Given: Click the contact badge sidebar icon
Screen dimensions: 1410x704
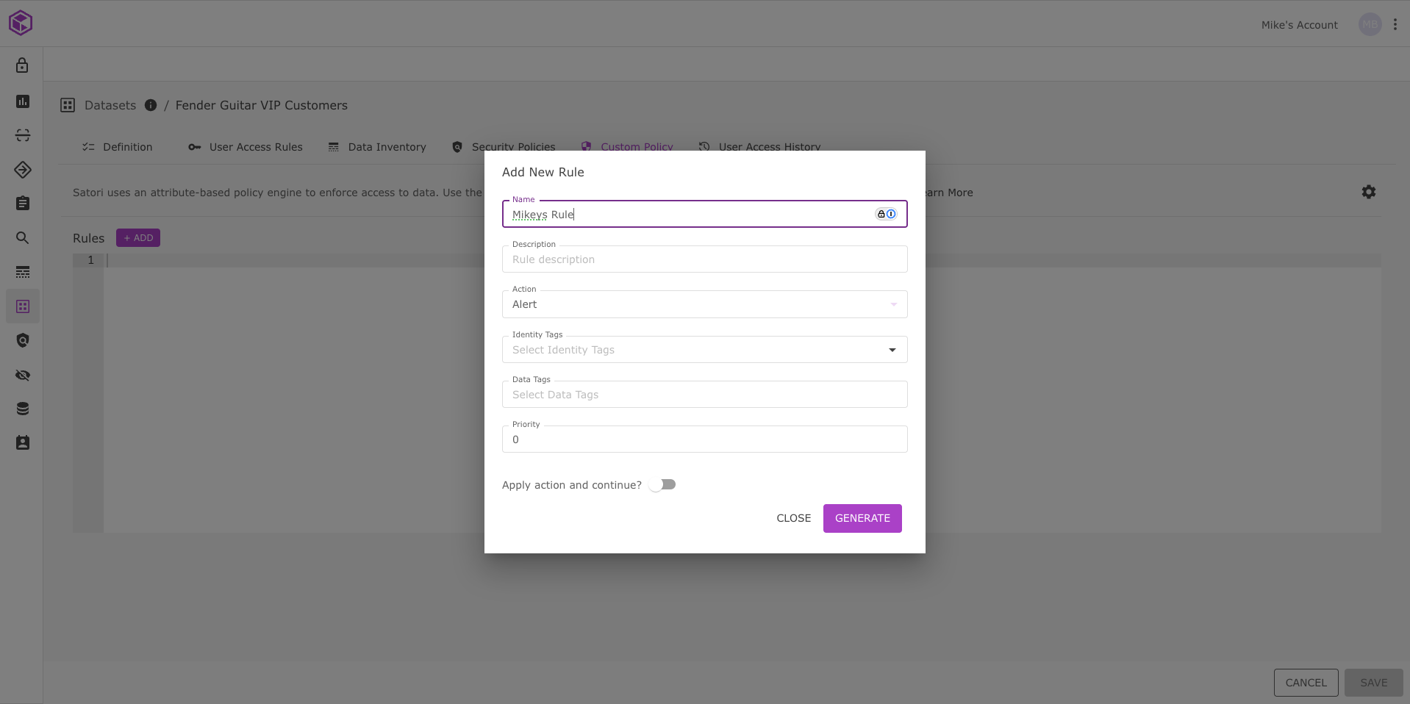Looking at the screenshot, I should pyautogui.click(x=23, y=443).
